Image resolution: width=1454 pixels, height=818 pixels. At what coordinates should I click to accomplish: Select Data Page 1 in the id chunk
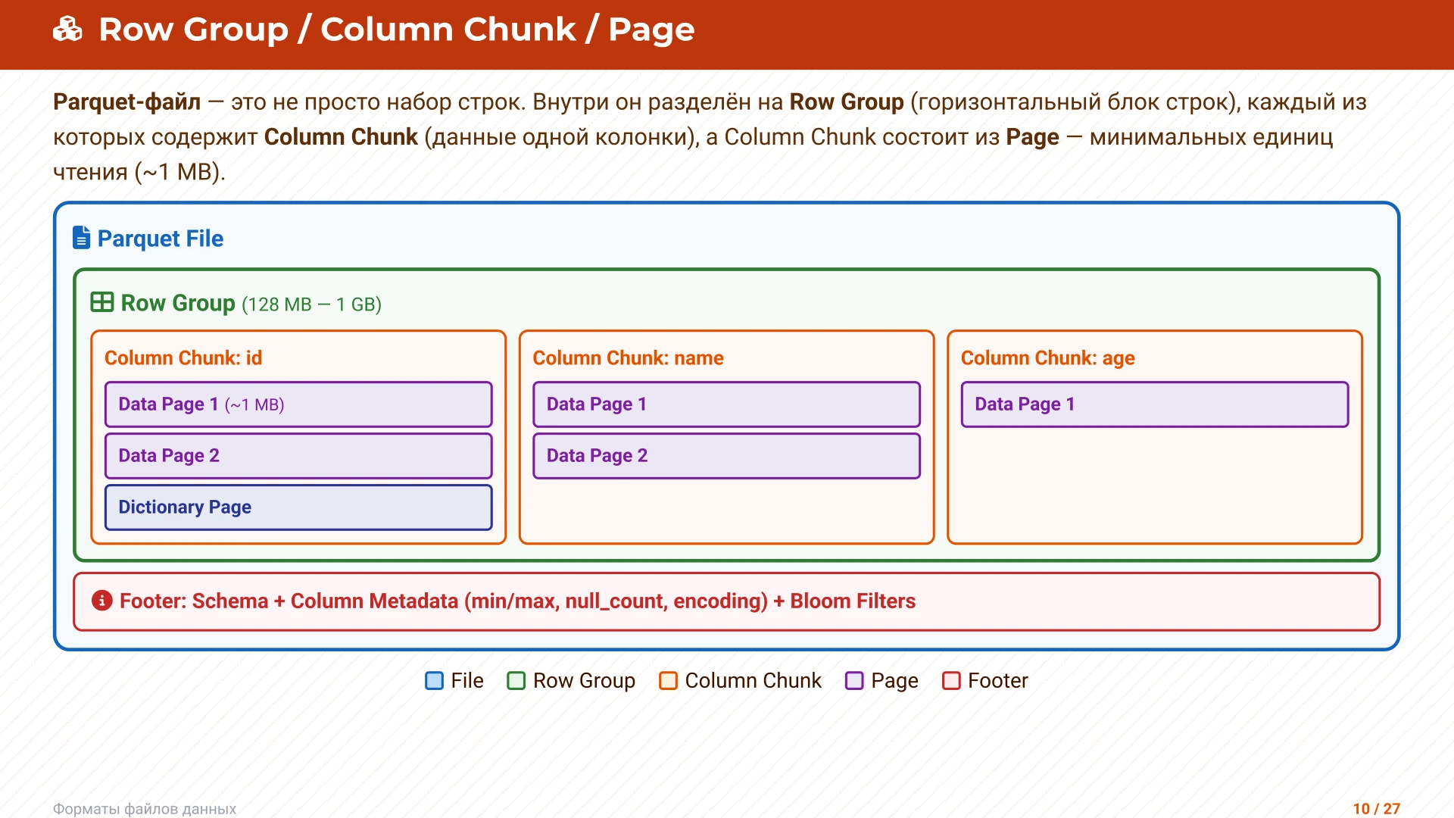298,404
